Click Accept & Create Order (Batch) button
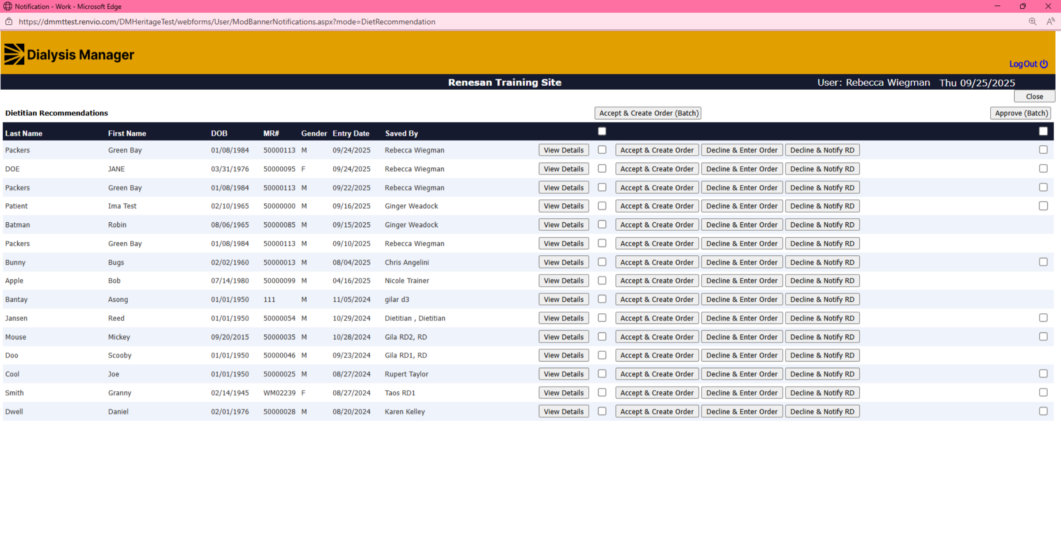Screen dimensions: 1061x547 648,113
